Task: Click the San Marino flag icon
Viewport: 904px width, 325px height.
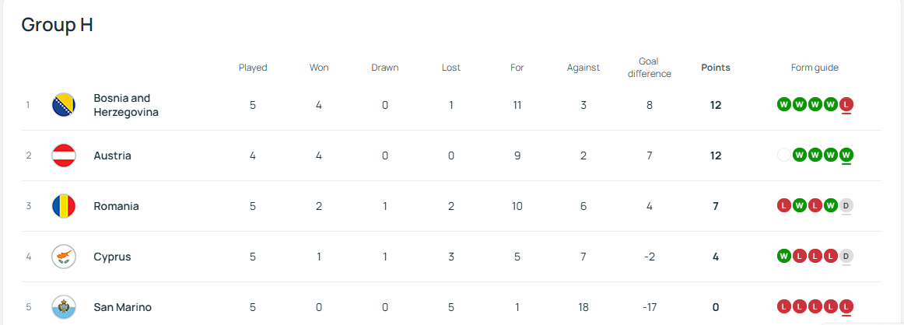Action: [64, 307]
